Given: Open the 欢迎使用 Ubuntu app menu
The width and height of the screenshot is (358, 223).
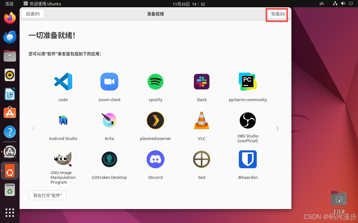Looking at the screenshot, I should (x=42, y=4).
